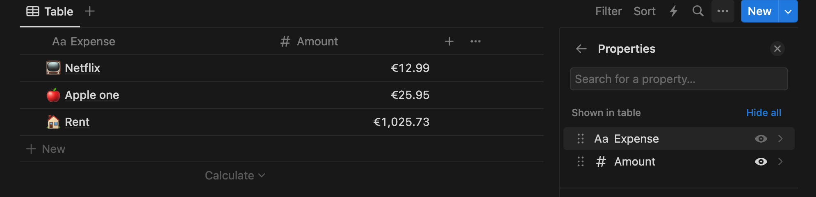Screen dimensions: 816x197
Task: Expand the Calculate dropdown
Action: pyautogui.click(x=235, y=176)
